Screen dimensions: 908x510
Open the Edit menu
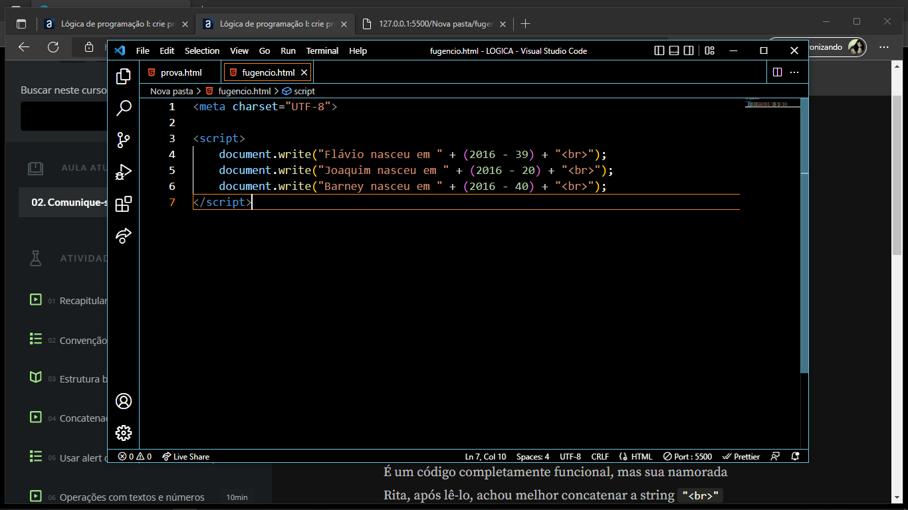[x=167, y=50]
